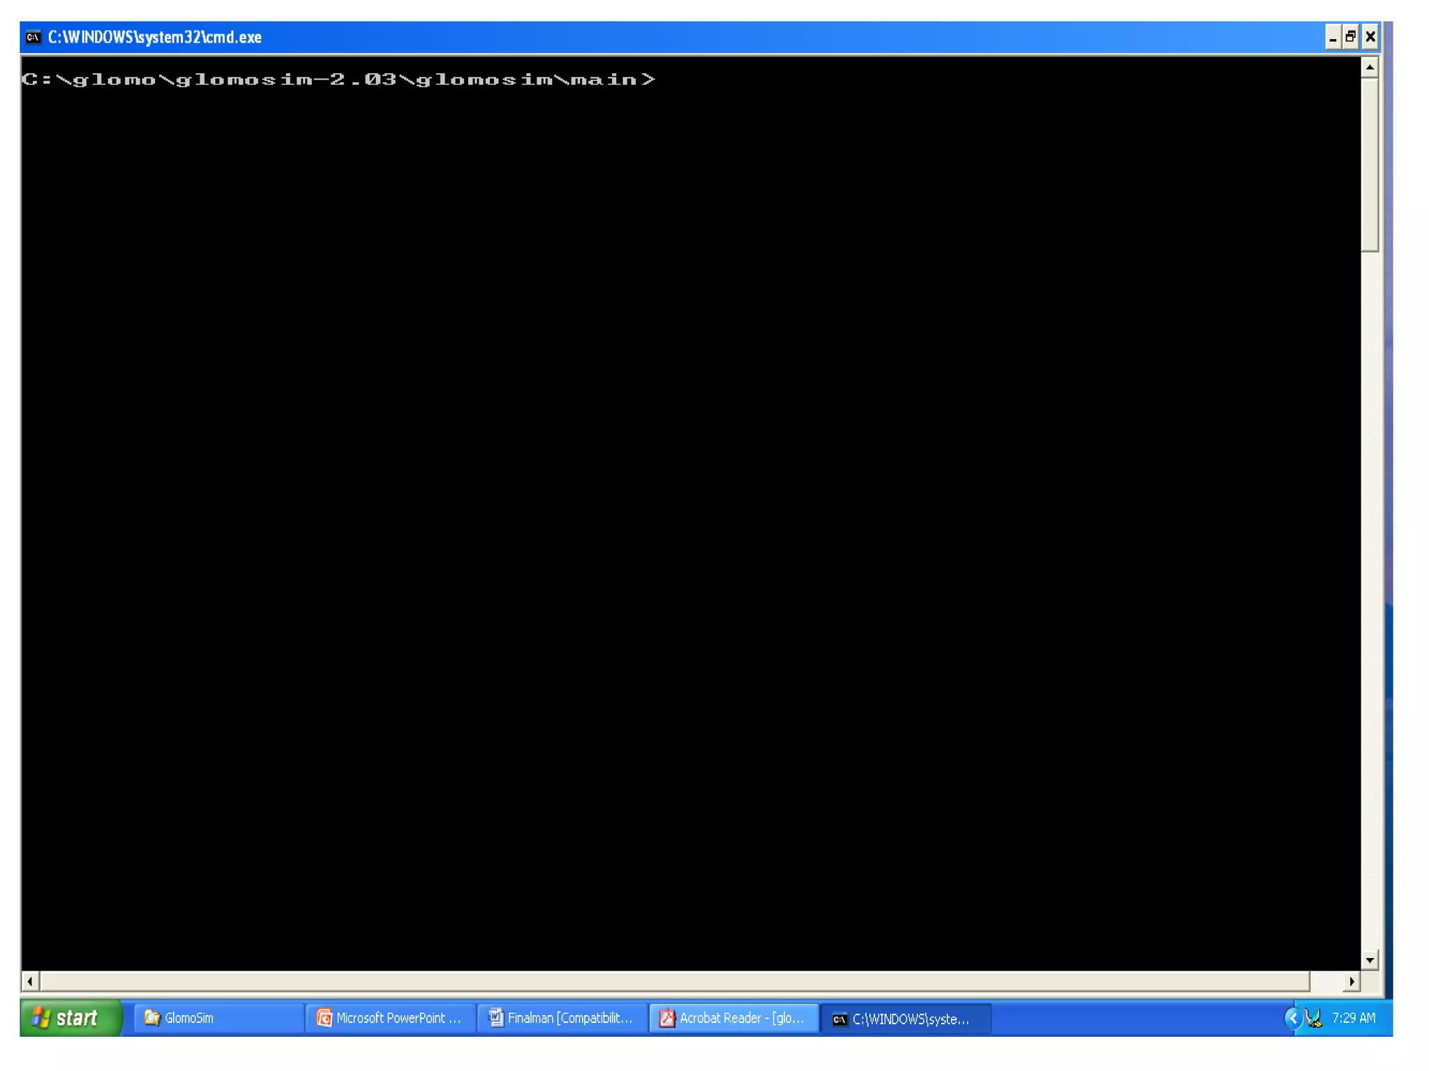Click the Acrobat Reader PDF icon
This screenshot has width=1429, height=1071.
tap(667, 1018)
